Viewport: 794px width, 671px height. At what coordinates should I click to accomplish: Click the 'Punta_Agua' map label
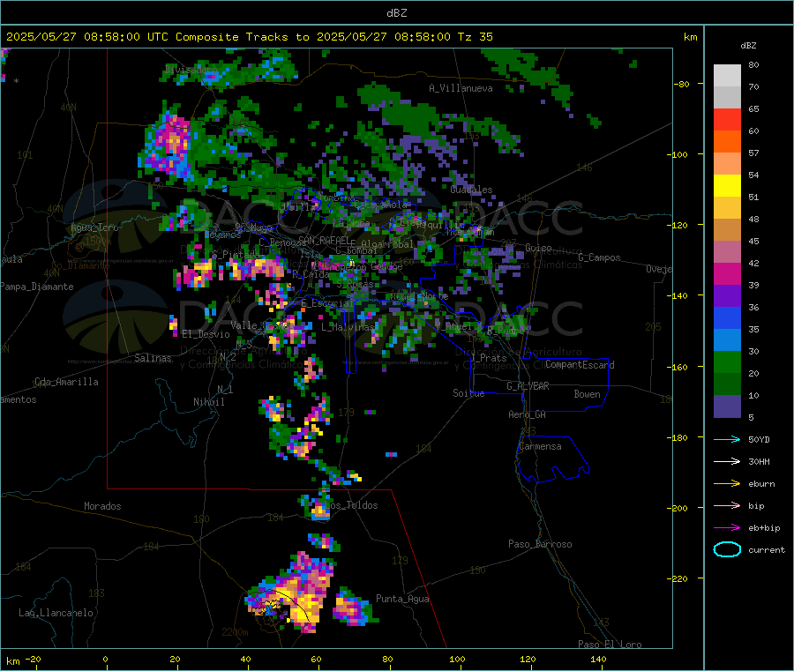[x=402, y=599]
